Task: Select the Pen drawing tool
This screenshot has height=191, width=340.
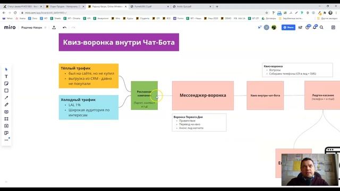Action: 6,105
